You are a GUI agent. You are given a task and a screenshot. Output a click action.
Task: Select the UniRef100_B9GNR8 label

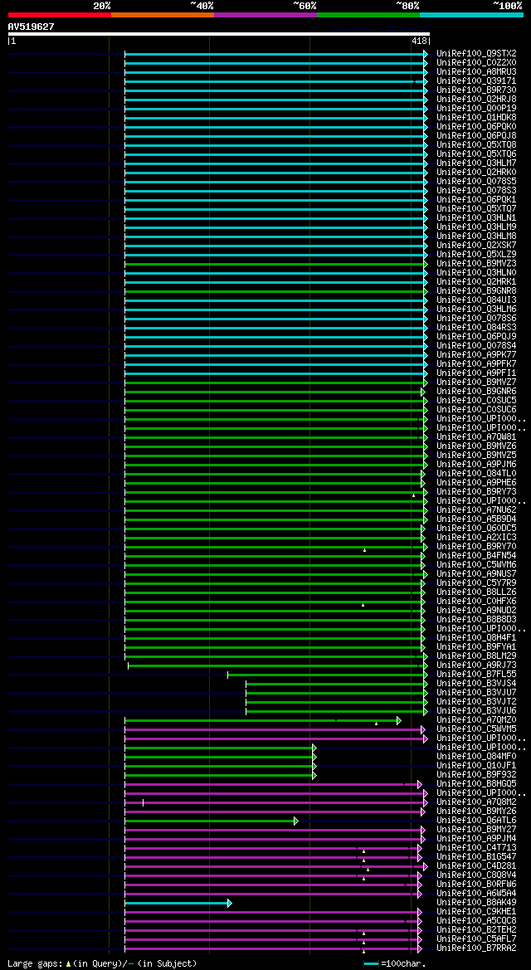click(x=476, y=290)
